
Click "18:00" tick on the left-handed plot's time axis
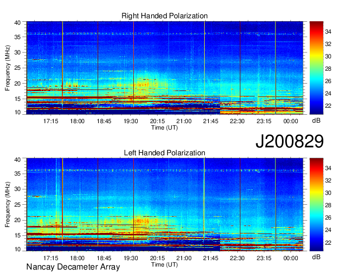(77, 258)
